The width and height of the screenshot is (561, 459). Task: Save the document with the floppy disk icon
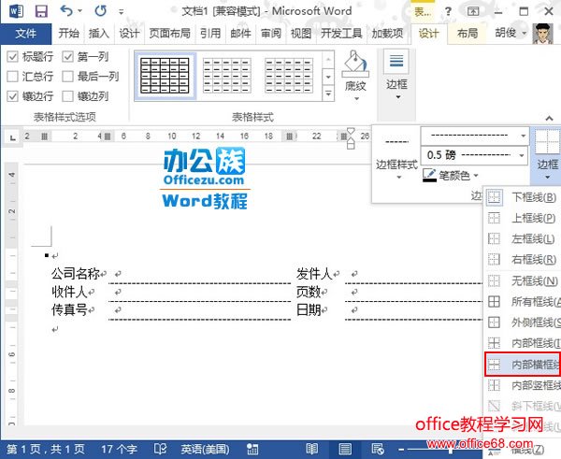(41, 11)
